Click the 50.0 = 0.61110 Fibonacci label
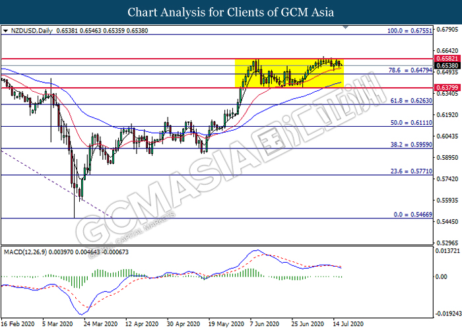462x330 pixels. coord(411,123)
